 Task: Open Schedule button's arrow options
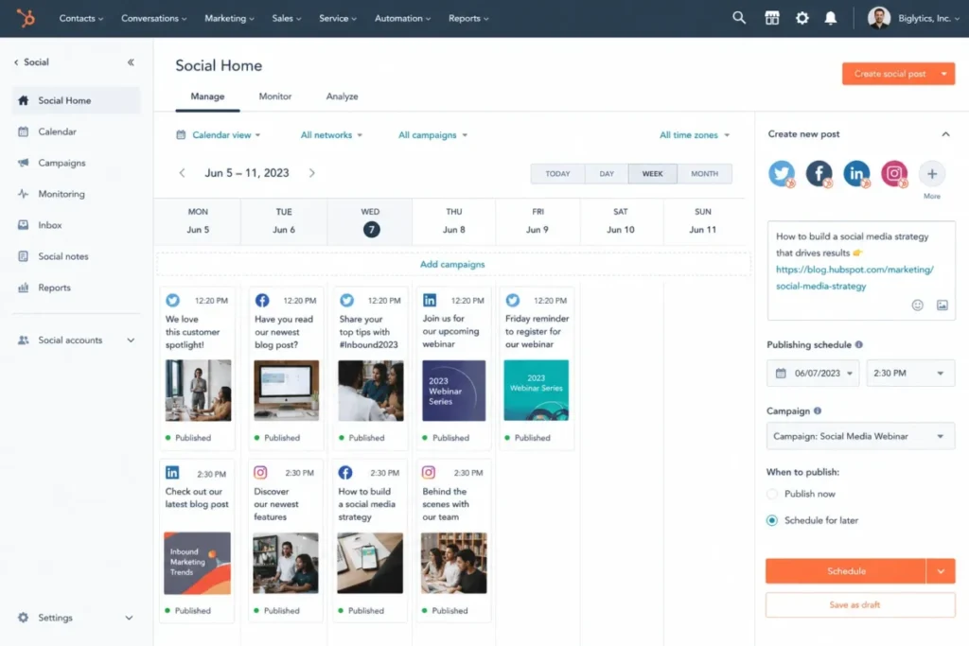[941, 571]
